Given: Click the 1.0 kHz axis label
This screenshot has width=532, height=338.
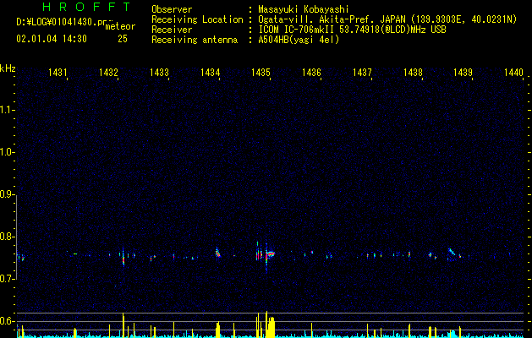Looking at the screenshot, I should [x=8, y=152].
